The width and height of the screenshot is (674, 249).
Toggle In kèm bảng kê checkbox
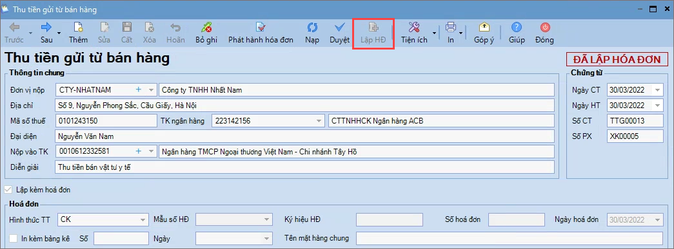coord(14,238)
